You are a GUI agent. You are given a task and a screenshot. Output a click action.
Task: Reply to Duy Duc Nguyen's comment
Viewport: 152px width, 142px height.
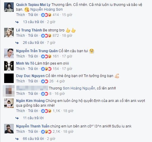(x=33, y=81)
